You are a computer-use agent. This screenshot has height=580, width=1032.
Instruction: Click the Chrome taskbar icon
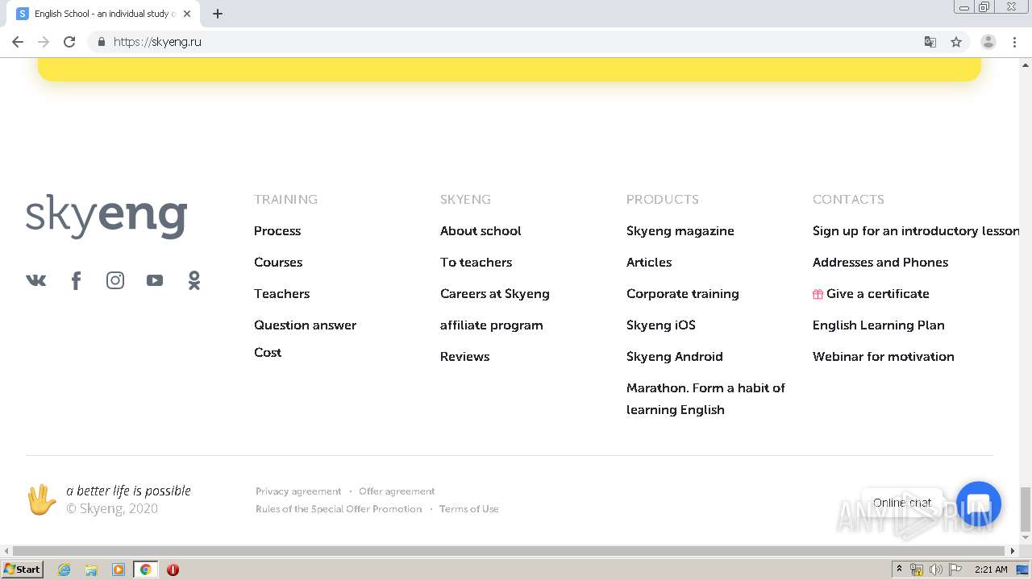[x=145, y=570]
